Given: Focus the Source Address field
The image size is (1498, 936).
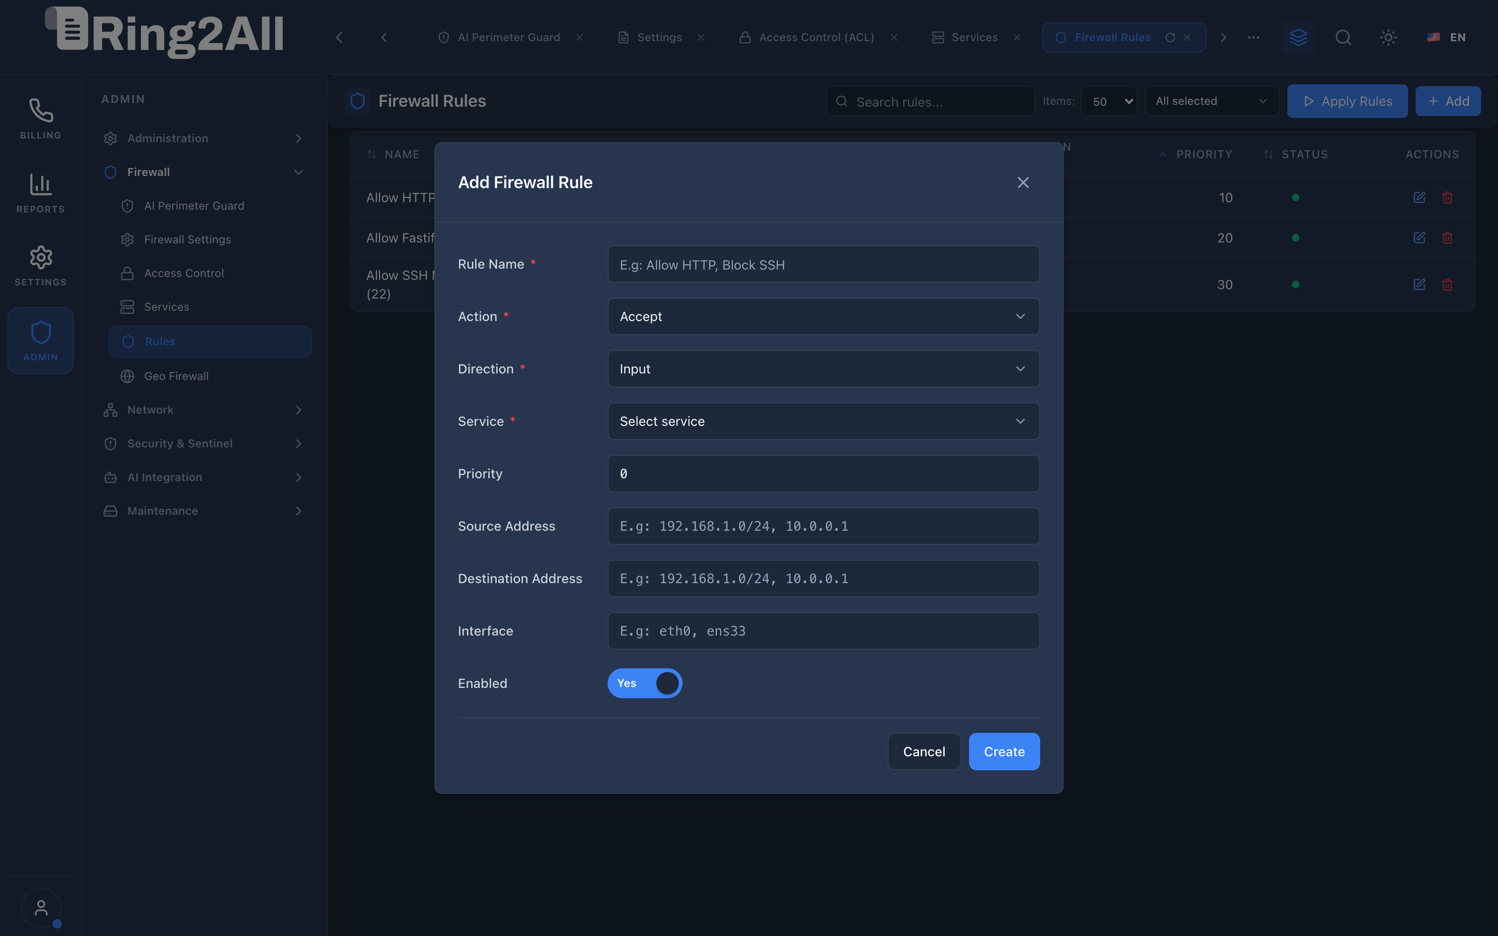Looking at the screenshot, I should click(823, 526).
